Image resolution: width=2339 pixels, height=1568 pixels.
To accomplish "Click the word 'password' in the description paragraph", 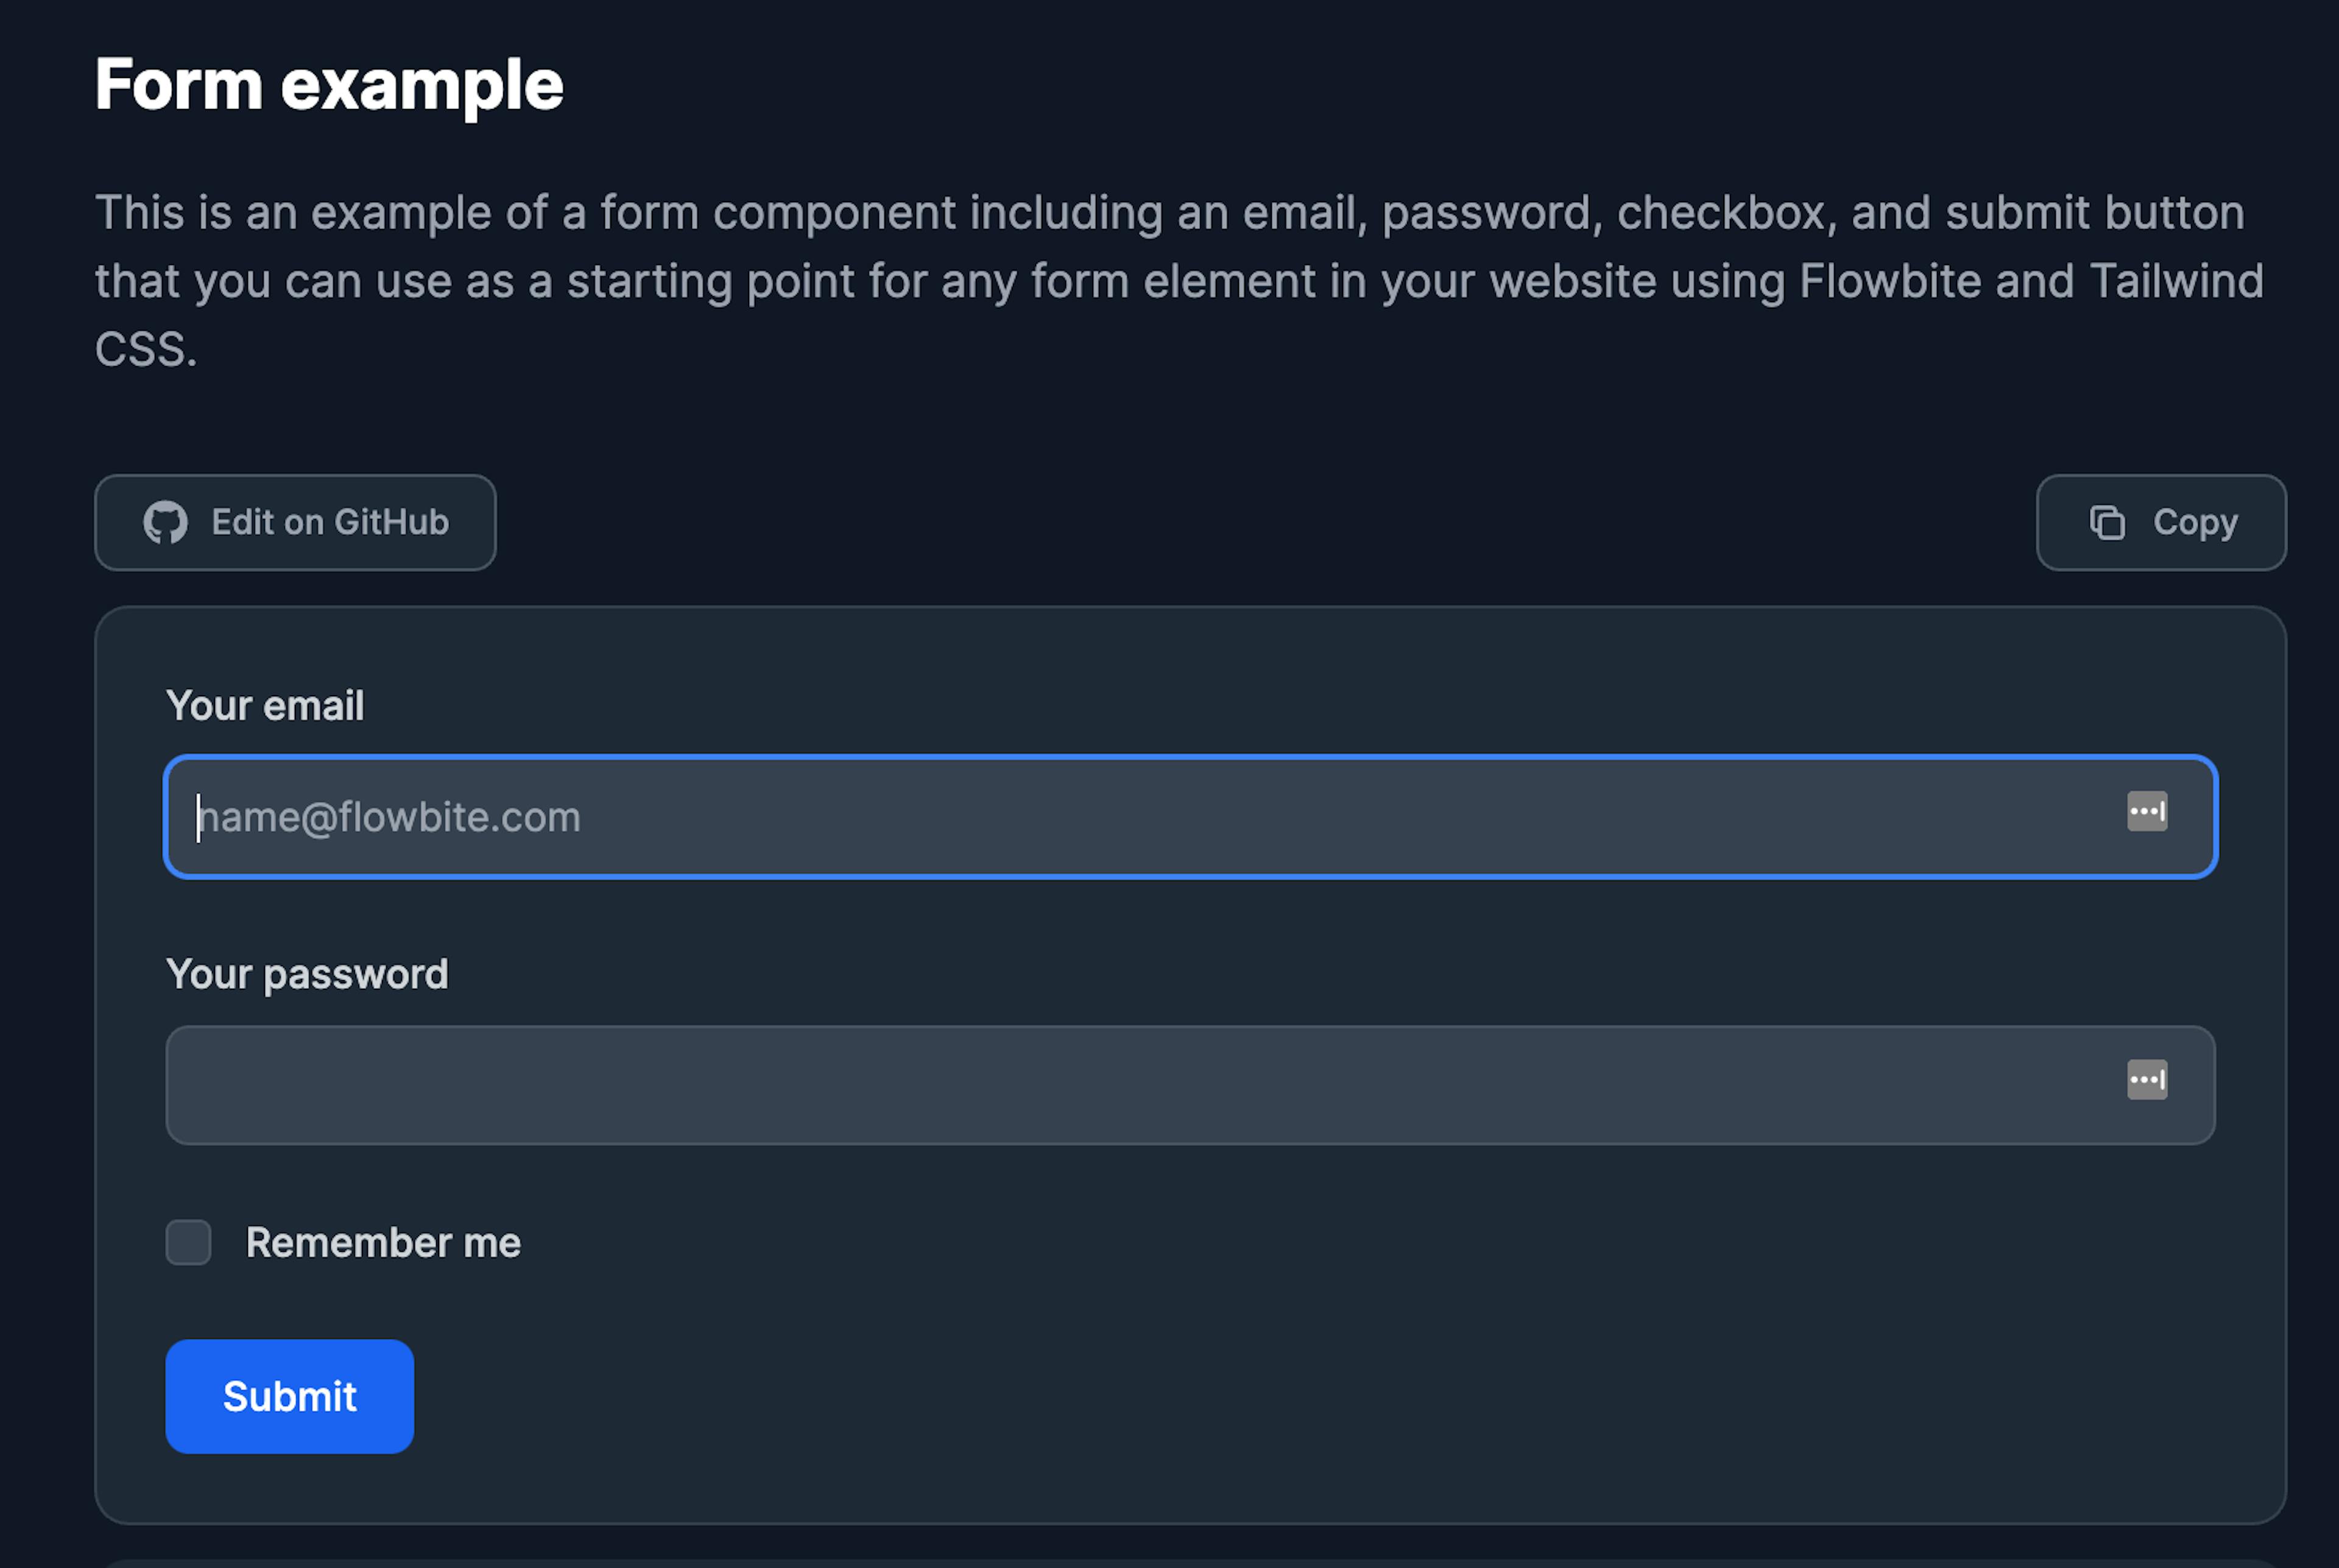I will coord(1487,213).
